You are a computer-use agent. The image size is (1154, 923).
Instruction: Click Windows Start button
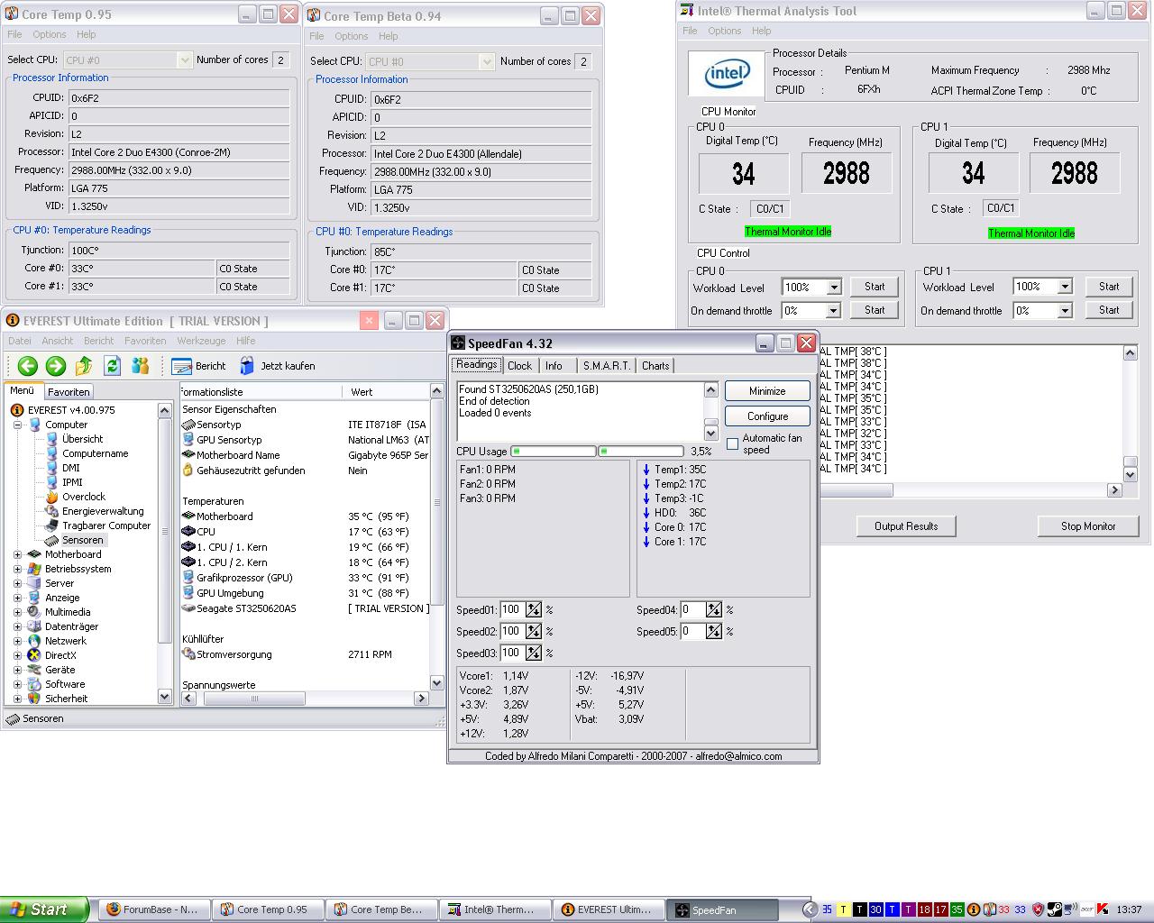point(44,909)
